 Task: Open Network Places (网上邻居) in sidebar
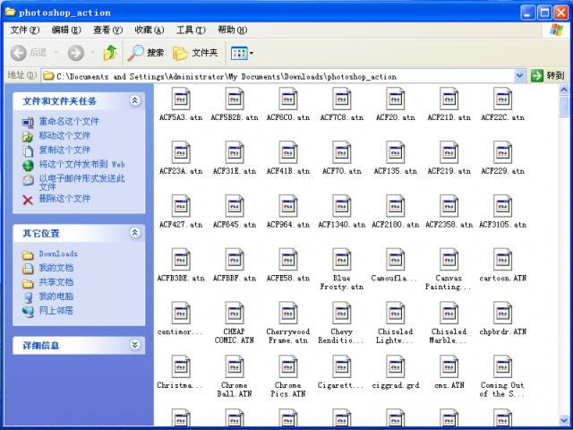[x=56, y=311]
